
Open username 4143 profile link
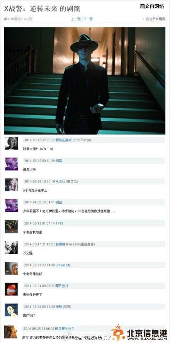[x=59, y=223]
